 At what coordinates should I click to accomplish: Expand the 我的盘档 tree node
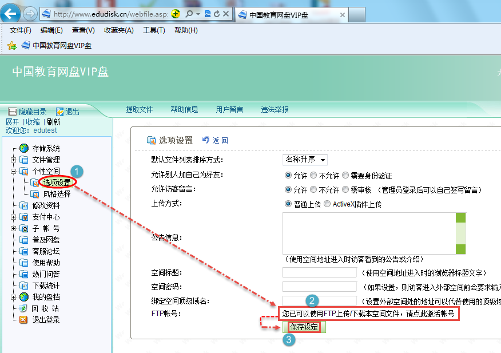click(13, 297)
